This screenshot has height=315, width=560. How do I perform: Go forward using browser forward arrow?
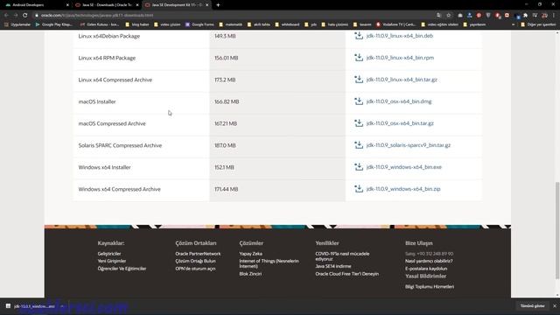pyautogui.click(x=16, y=16)
